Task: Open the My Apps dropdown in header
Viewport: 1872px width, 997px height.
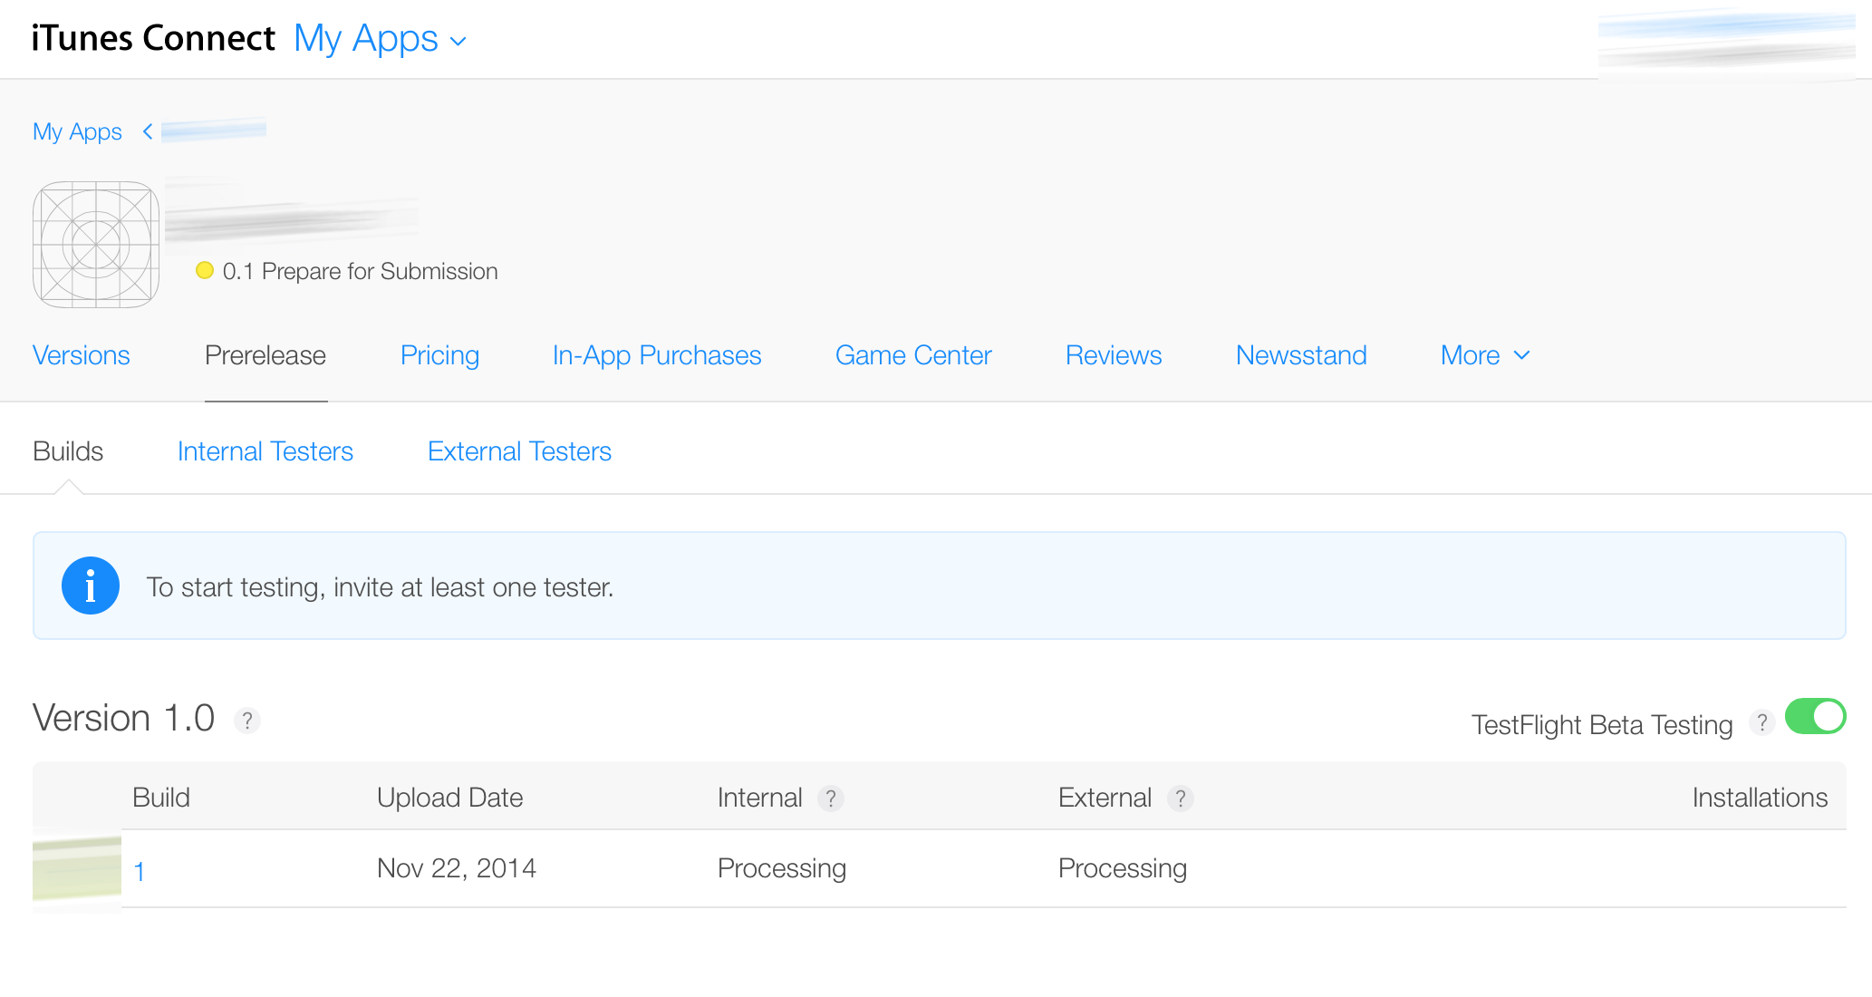Action: (x=381, y=39)
